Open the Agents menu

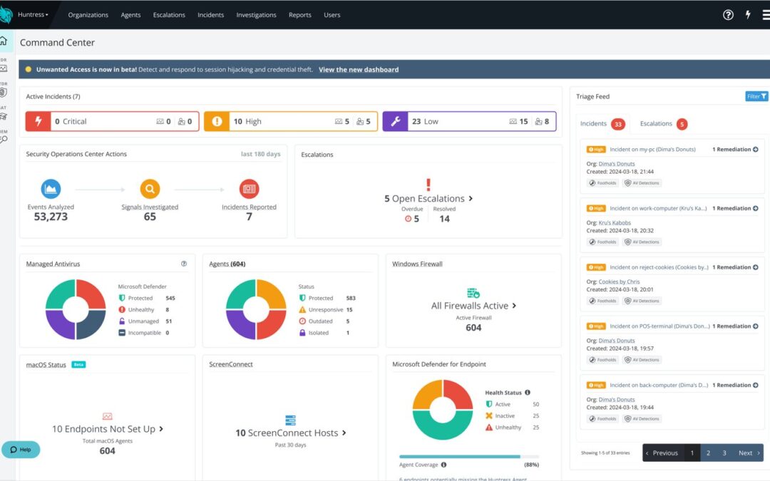[x=130, y=15]
